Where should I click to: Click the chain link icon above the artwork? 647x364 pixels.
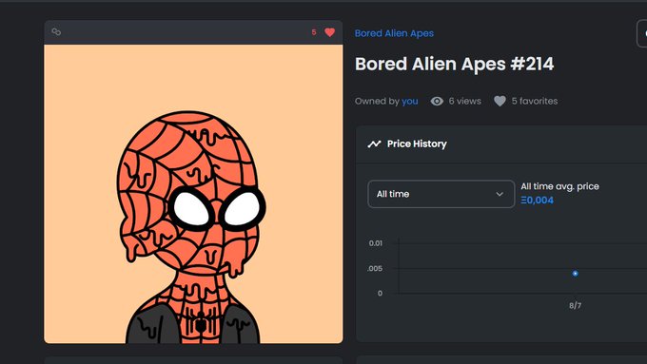[x=56, y=31]
